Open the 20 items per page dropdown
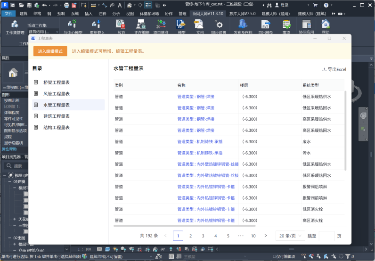Screen dimensions: 375x261 290,236
